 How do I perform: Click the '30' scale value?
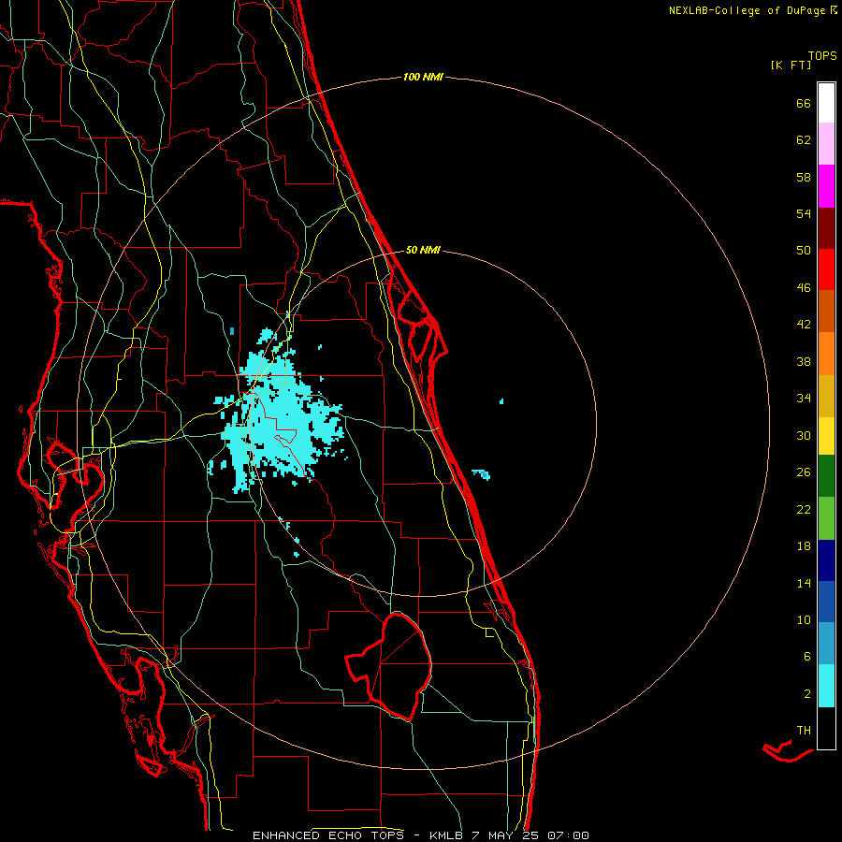pyautogui.click(x=804, y=435)
